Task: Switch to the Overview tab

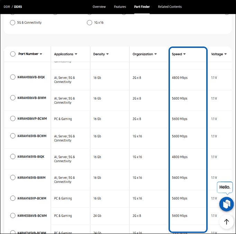Action: [99, 7]
